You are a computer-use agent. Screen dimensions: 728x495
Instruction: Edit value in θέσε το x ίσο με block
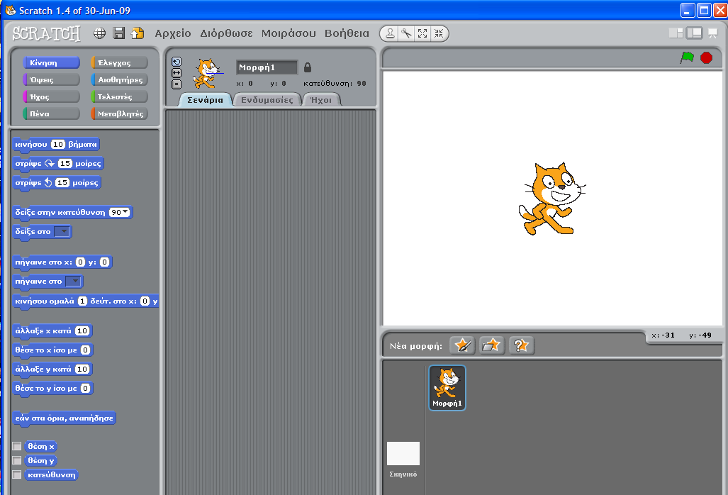[85, 350]
